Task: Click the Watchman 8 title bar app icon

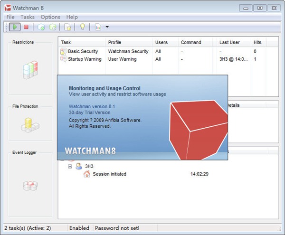Action: [x=8, y=8]
